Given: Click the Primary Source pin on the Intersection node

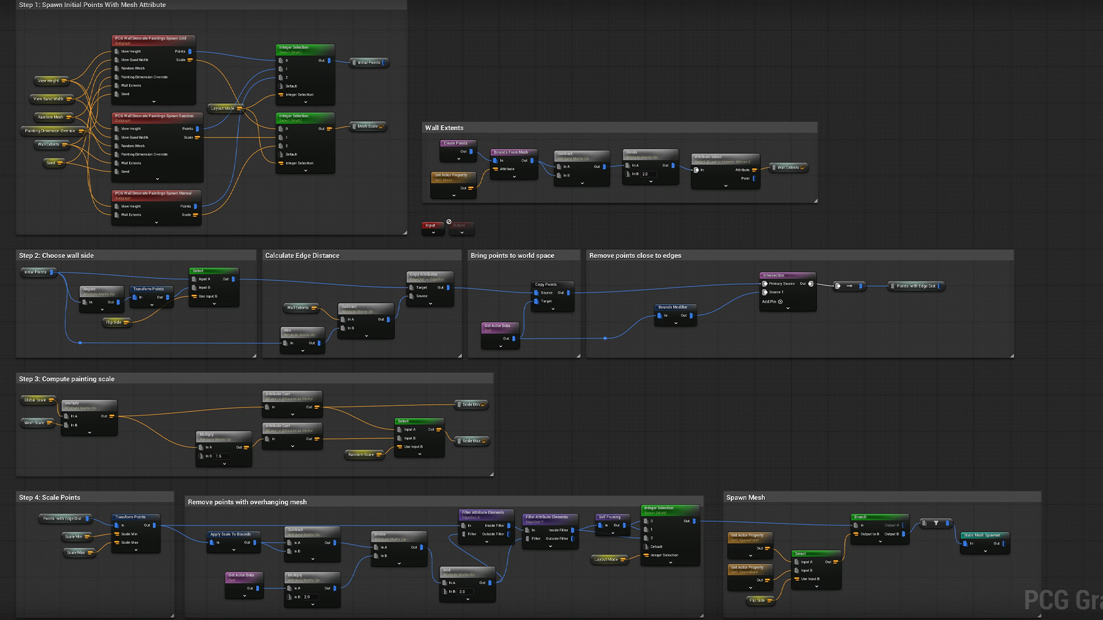Looking at the screenshot, I should click(x=765, y=284).
